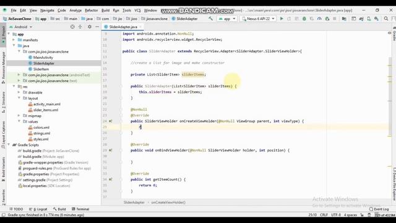Open the VCS menu

point(137,11)
